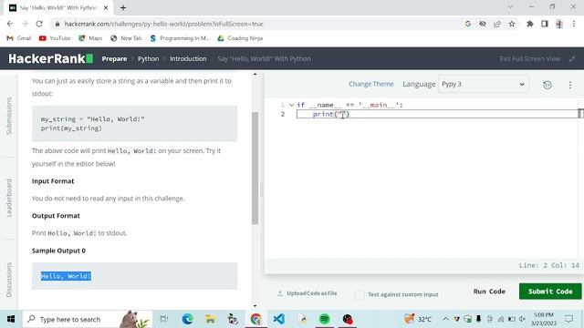Open the Language dropdown Pypy 3

tap(483, 84)
